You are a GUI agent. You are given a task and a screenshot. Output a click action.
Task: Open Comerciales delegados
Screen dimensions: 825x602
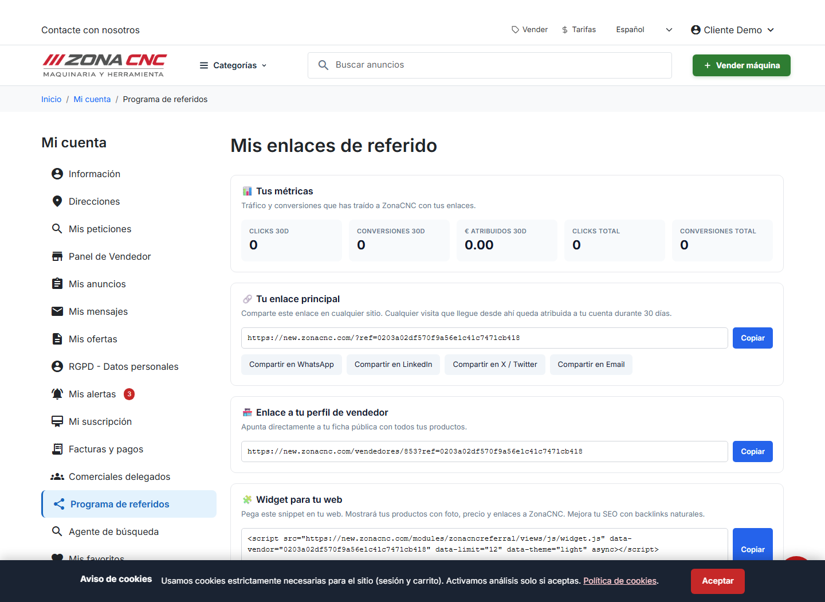click(x=129, y=476)
